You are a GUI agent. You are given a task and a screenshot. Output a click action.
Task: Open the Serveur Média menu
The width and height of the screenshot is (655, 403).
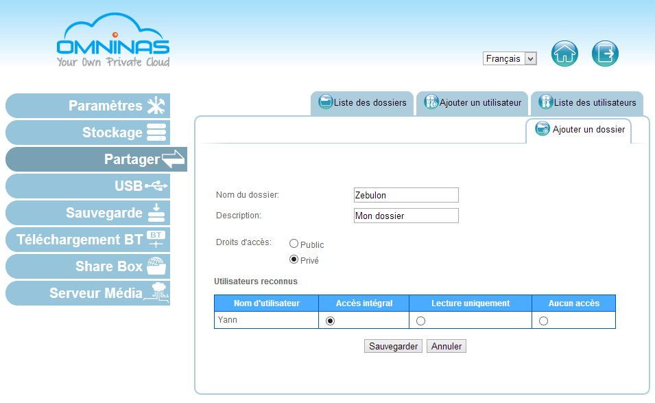coord(88,292)
